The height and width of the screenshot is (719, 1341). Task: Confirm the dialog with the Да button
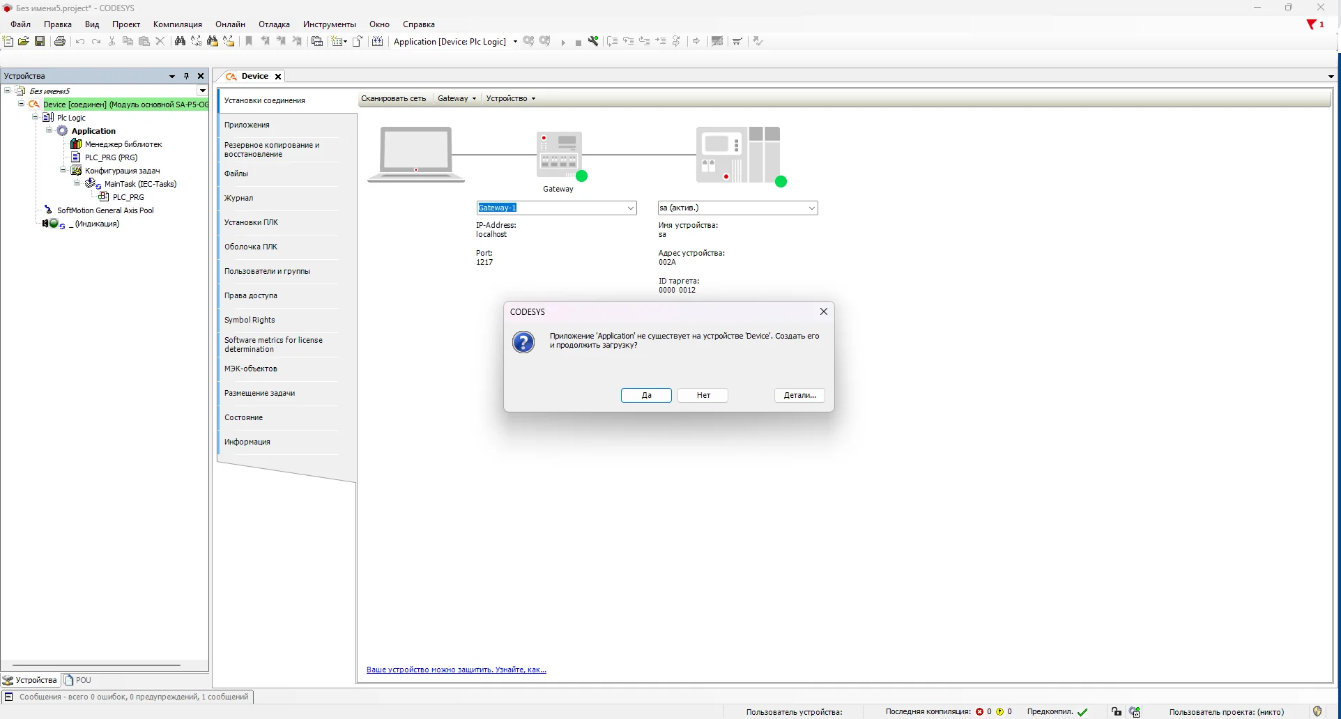click(646, 396)
